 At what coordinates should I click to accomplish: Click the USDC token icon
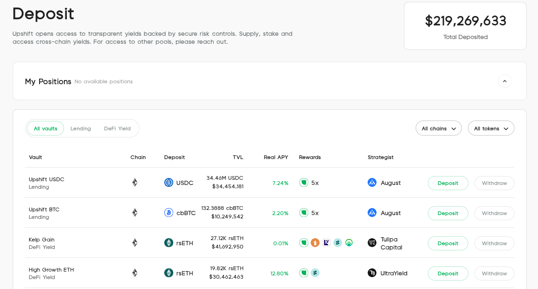[x=169, y=183]
